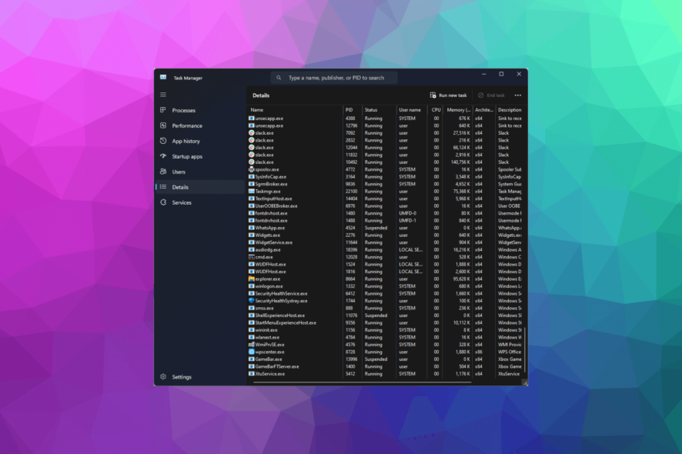Click Slack icon for PID 10492
Image resolution: width=682 pixels, height=454 pixels.
pyautogui.click(x=252, y=162)
